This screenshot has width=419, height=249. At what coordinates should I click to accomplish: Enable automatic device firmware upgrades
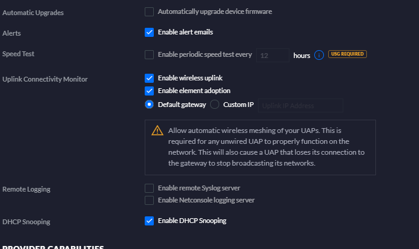(x=149, y=11)
